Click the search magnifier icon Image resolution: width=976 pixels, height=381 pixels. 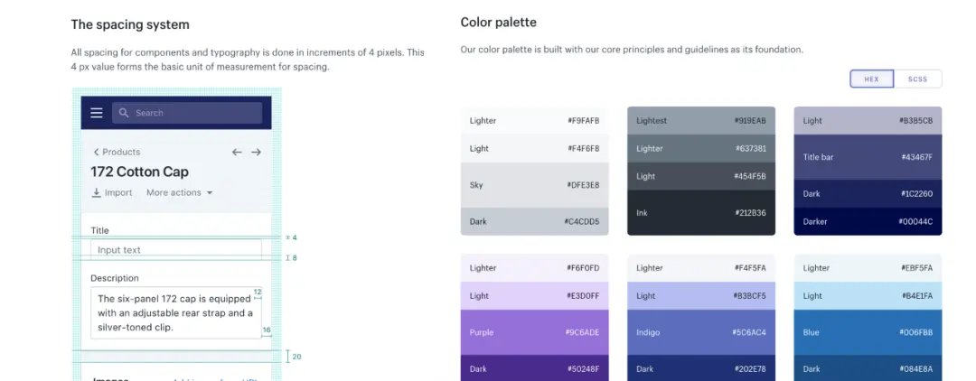[125, 113]
